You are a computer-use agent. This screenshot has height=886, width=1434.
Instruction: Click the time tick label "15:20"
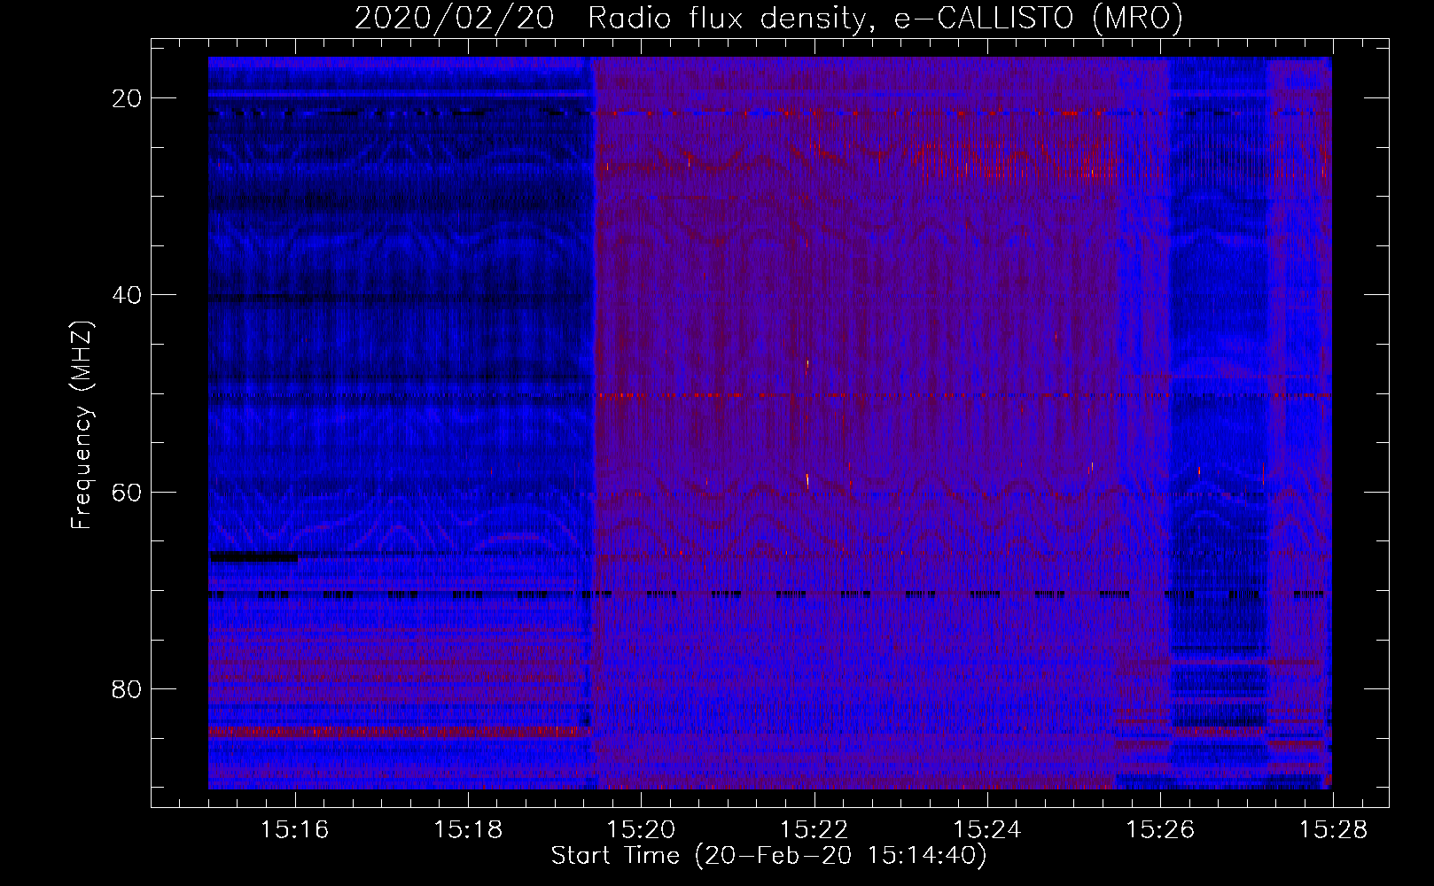641,829
